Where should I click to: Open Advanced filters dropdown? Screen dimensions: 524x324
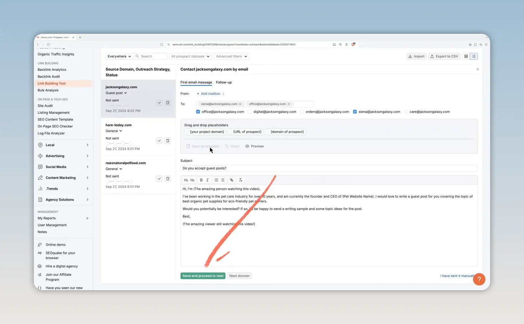coord(231,56)
